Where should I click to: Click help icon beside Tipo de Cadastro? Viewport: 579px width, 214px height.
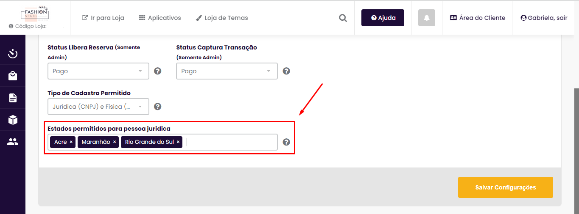(x=158, y=107)
